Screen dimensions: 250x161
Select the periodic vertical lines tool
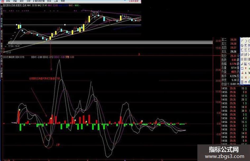[x=242, y=59]
